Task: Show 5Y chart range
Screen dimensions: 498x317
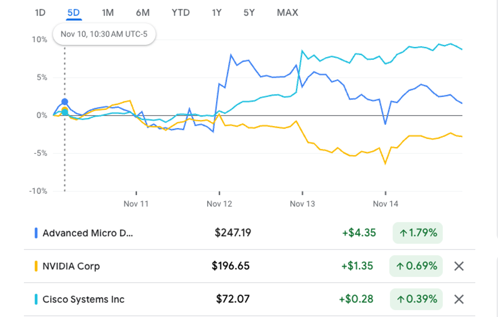Action: 249,13
